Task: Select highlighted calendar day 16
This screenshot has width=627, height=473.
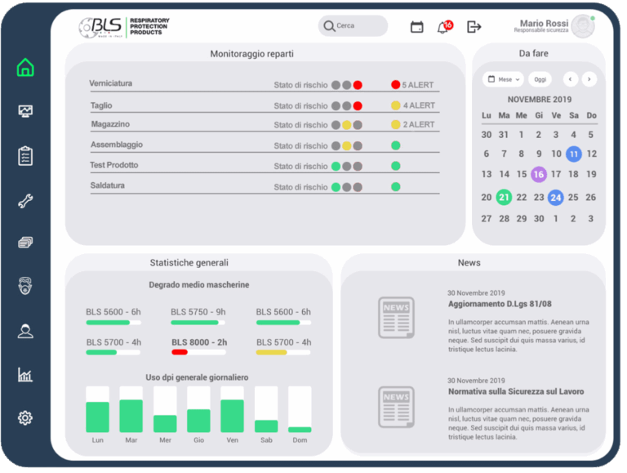Action: pos(539,175)
